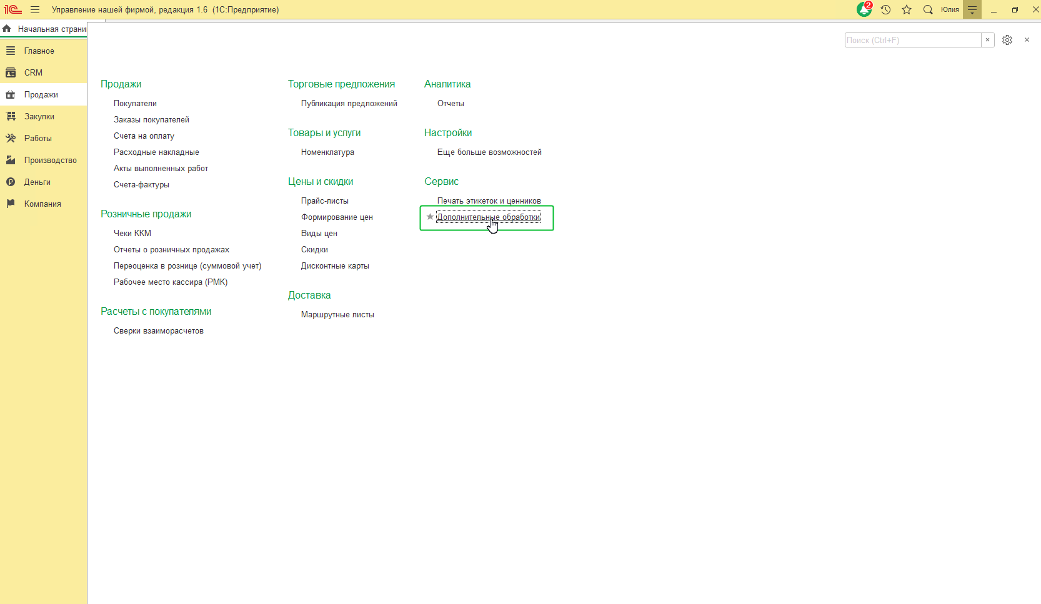The height and width of the screenshot is (604, 1041).
Task: Open Дисконтные карты
Action: [x=335, y=265]
